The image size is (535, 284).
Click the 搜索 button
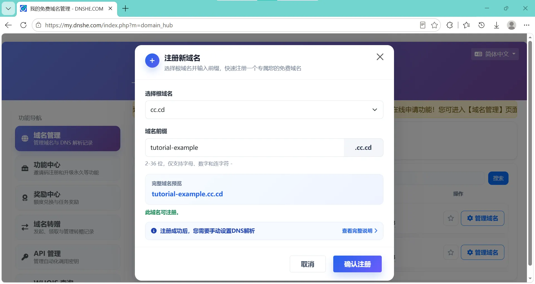pyautogui.click(x=498, y=178)
